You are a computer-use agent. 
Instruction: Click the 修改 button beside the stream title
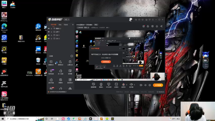pyautogui.click(x=96, y=25)
